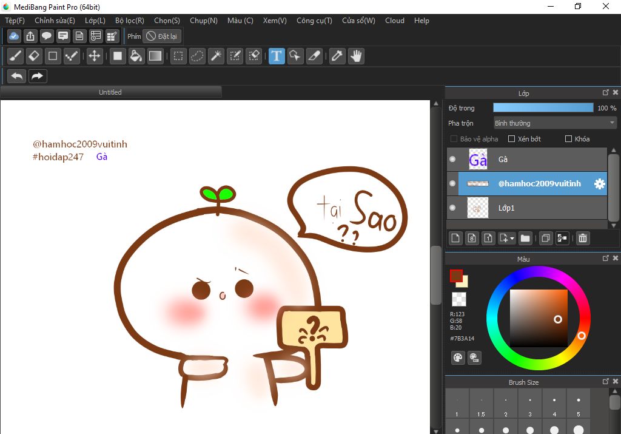The height and width of the screenshot is (434, 621).
Task: Select the rectangular selection tool
Action: pyautogui.click(x=178, y=56)
